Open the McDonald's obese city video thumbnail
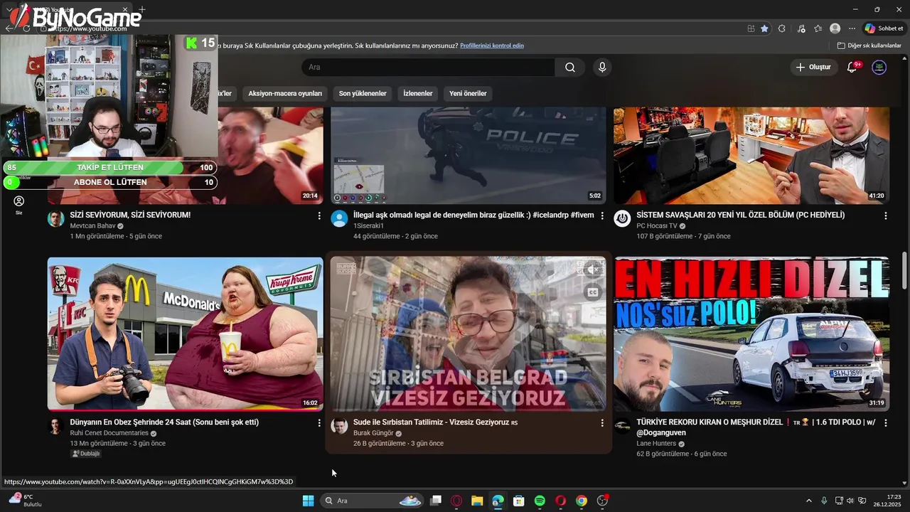The width and height of the screenshot is (910, 512). 185,334
